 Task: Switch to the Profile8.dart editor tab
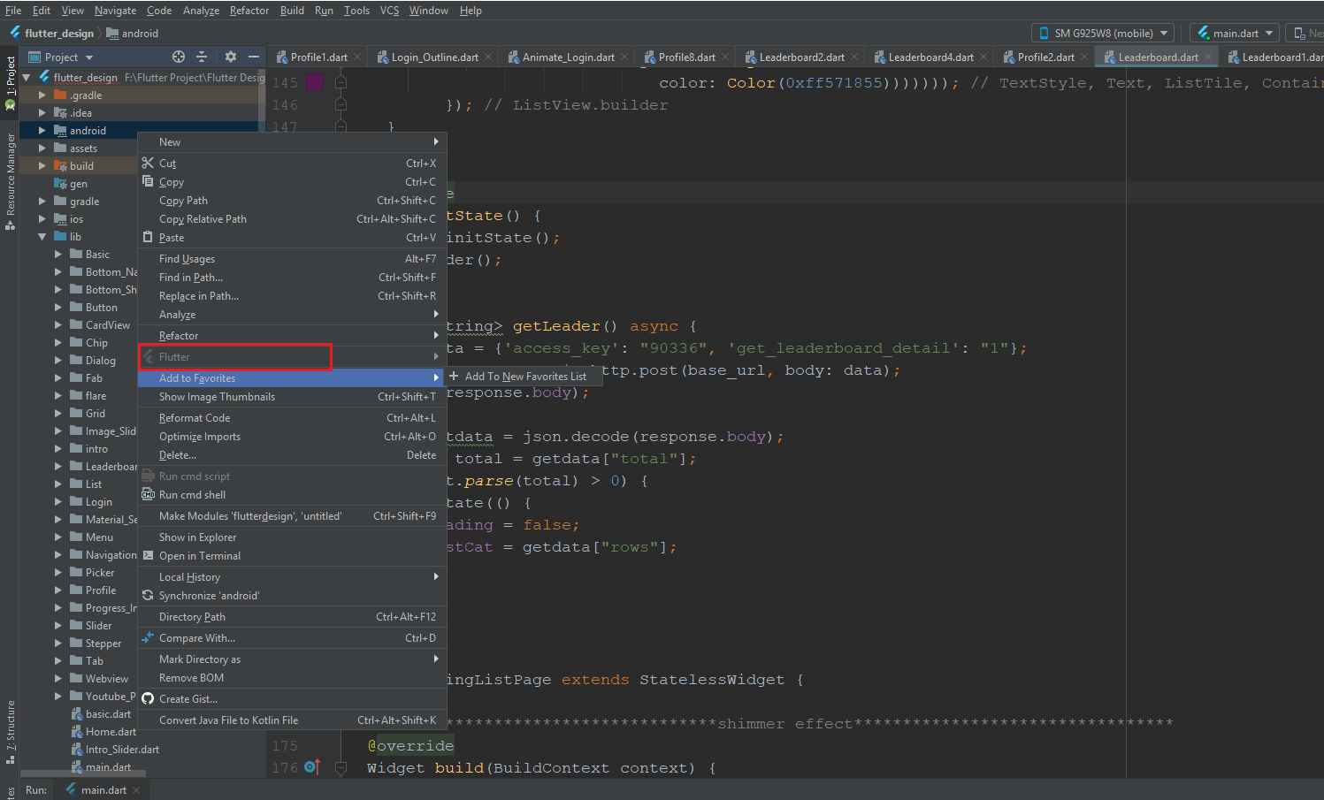[686, 57]
